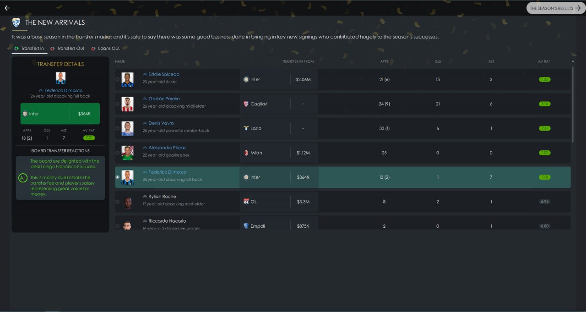The height and width of the screenshot is (312, 586).
Task: Select Federico Dimarco row radio button
Action: pyautogui.click(x=118, y=177)
